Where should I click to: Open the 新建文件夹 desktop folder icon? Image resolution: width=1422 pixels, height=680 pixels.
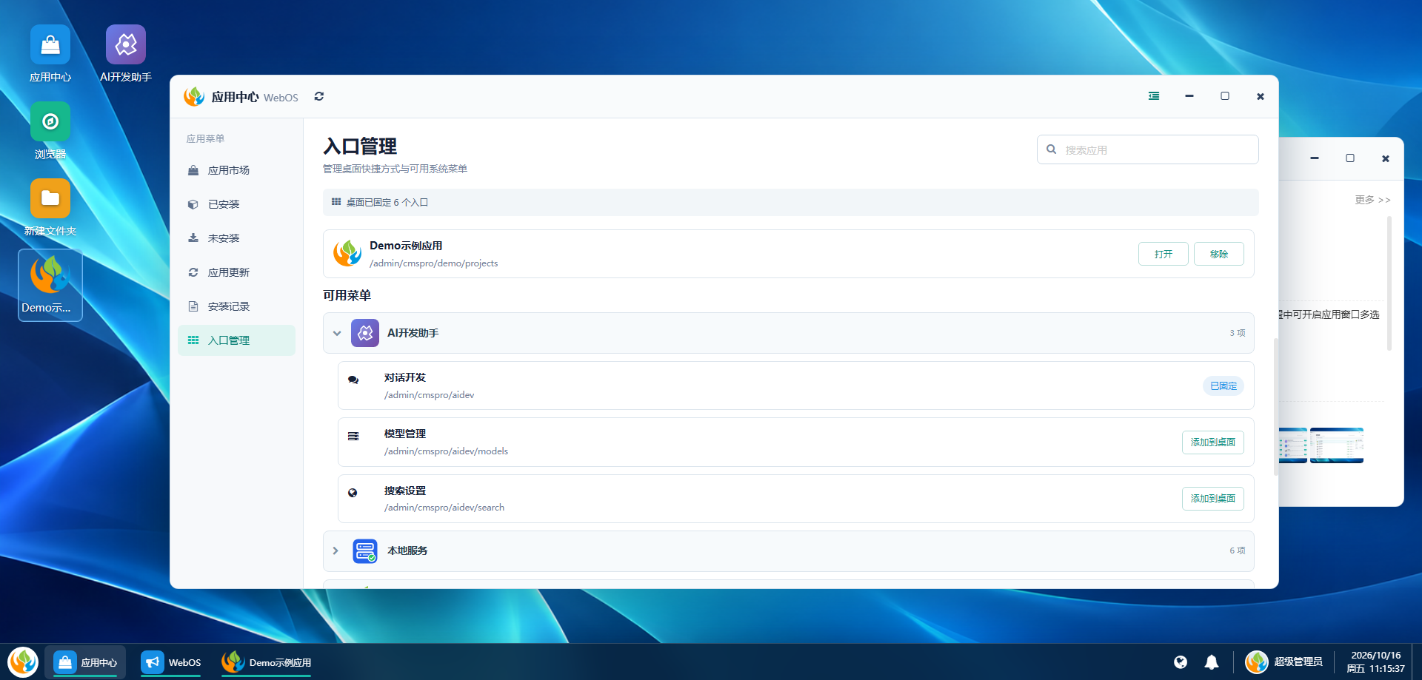pyautogui.click(x=50, y=199)
